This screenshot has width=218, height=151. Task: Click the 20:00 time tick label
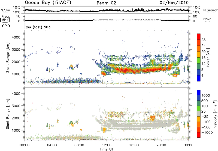click(x=161, y=145)
